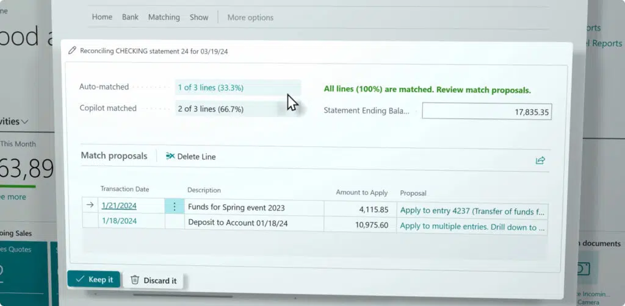Open the 2 of 3 lines Copilot matched link
625x306 pixels.
[x=211, y=109]
